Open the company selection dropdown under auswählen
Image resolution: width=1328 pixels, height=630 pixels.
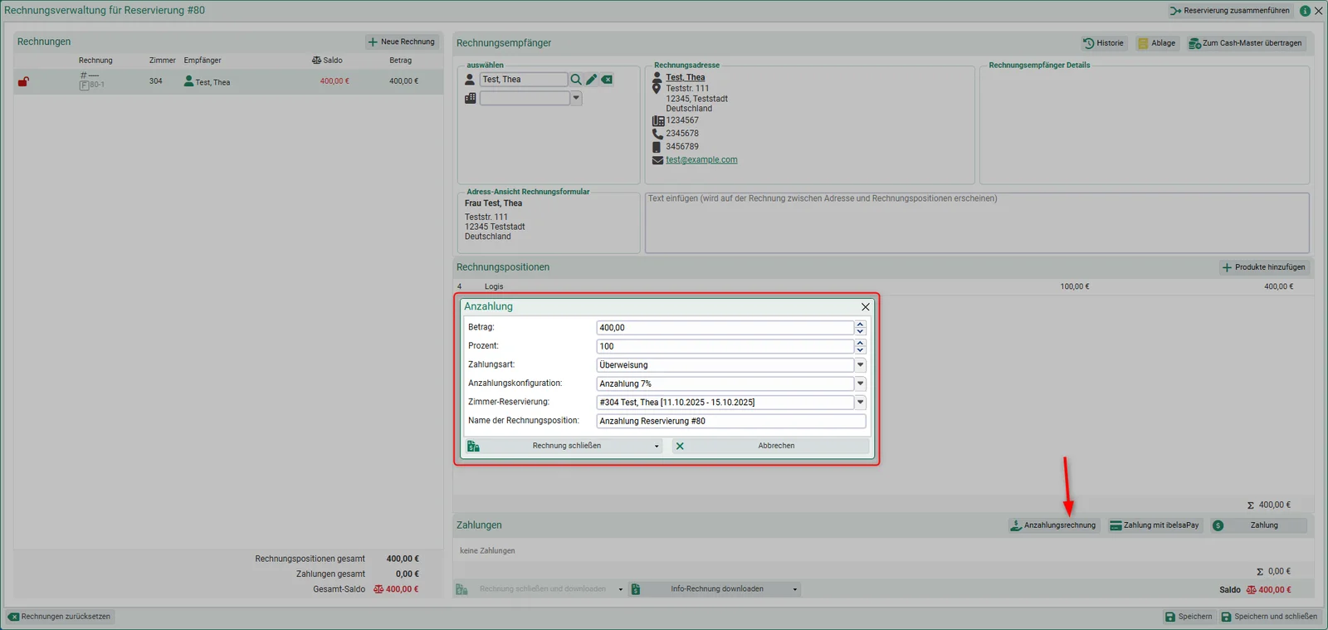pos(576,98)
